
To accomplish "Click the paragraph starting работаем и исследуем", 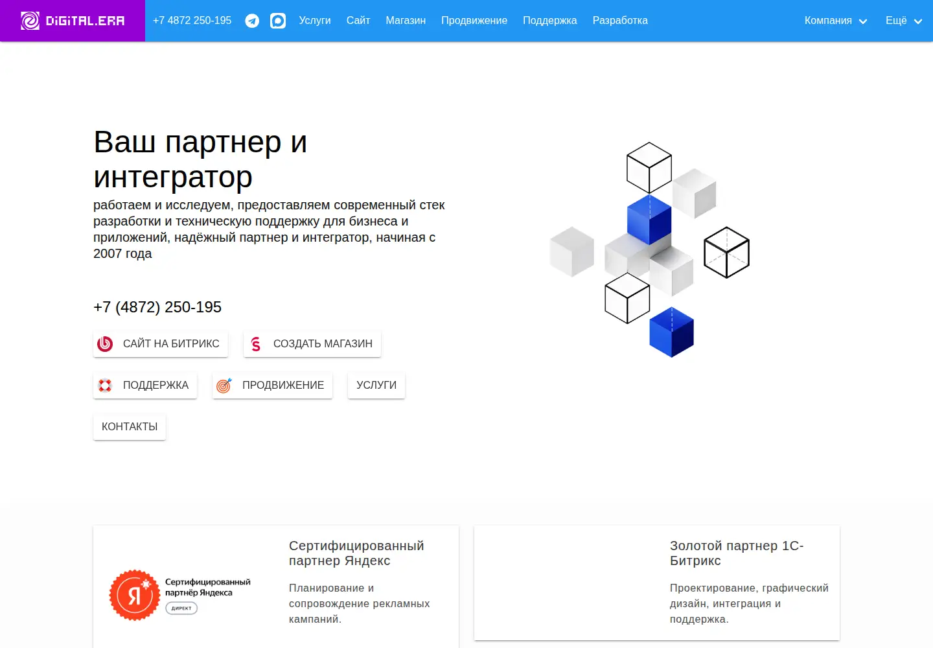I will tap(269, 229).
